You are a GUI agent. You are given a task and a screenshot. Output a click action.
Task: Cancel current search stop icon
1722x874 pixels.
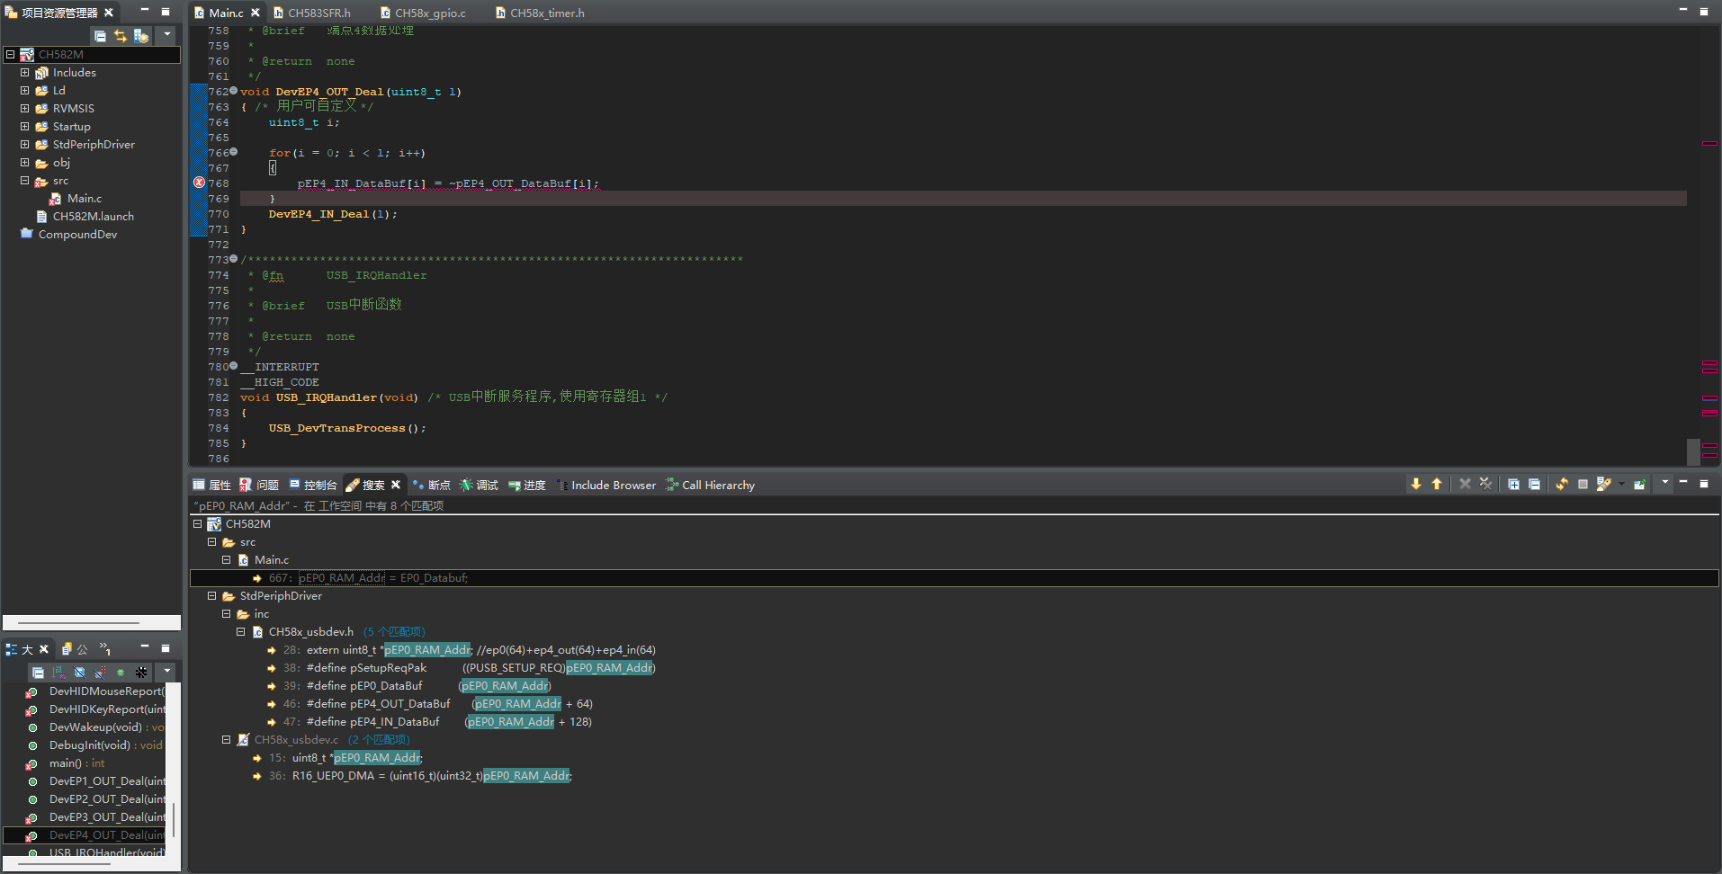1583,484
